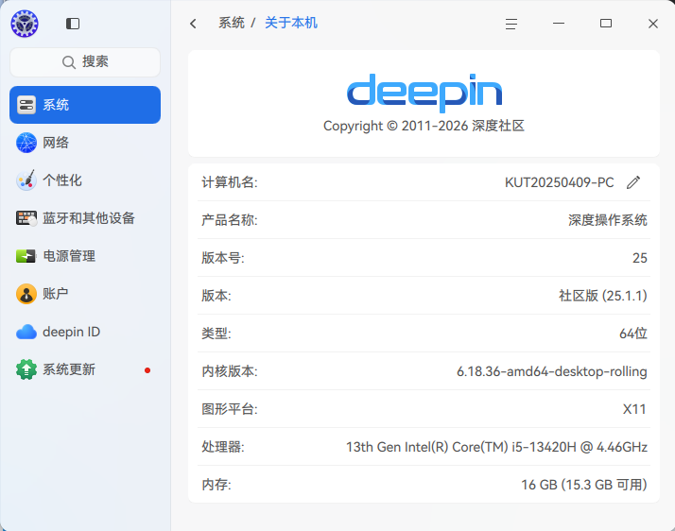Screen dimensions: 675x531
Task: Click the 电源管理 battery icon
Action: pyautogui.click(x=26, y=256)
